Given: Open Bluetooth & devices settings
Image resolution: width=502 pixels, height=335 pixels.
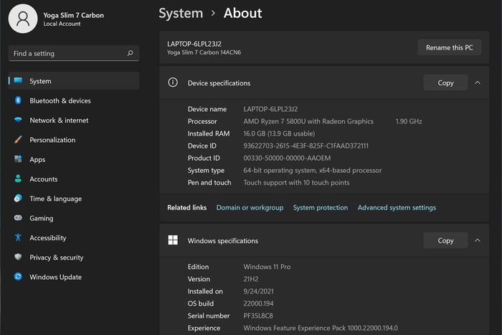Looking at the screenshot, I should 74,100.
